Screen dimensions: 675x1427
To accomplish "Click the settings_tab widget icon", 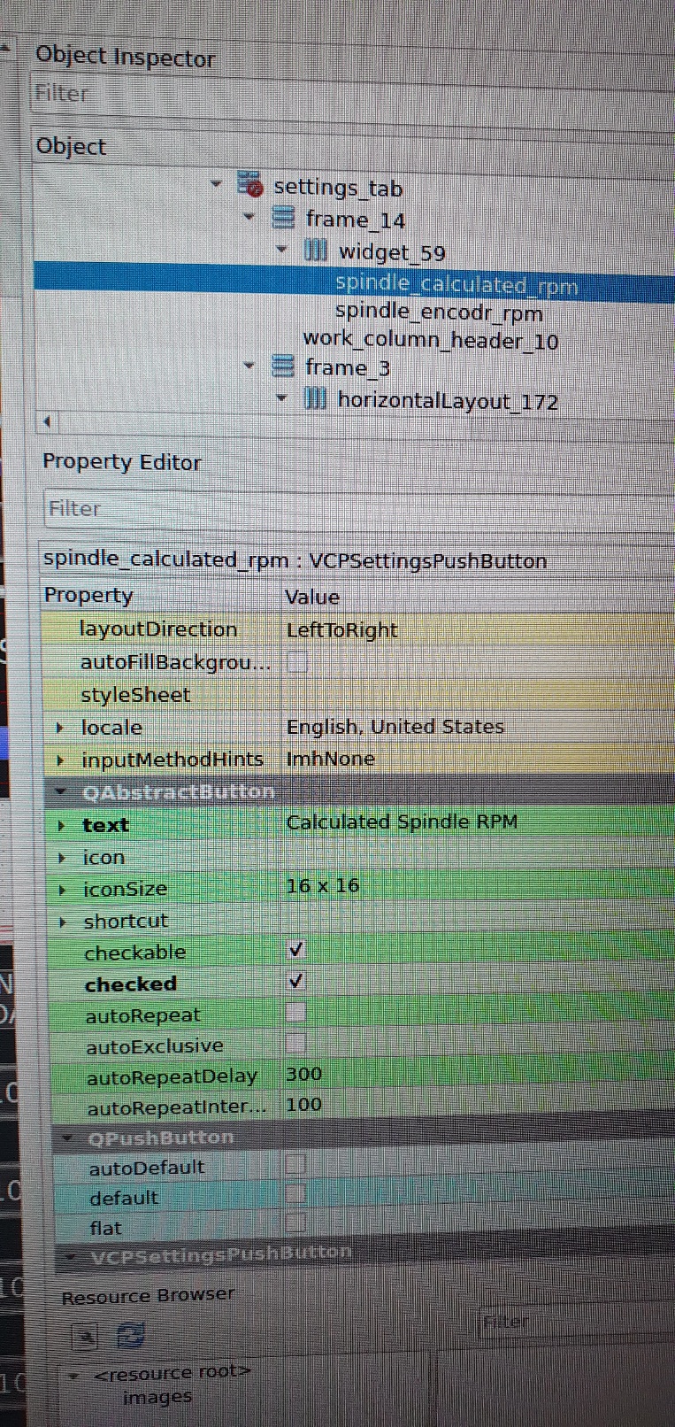I will [250, 185].
